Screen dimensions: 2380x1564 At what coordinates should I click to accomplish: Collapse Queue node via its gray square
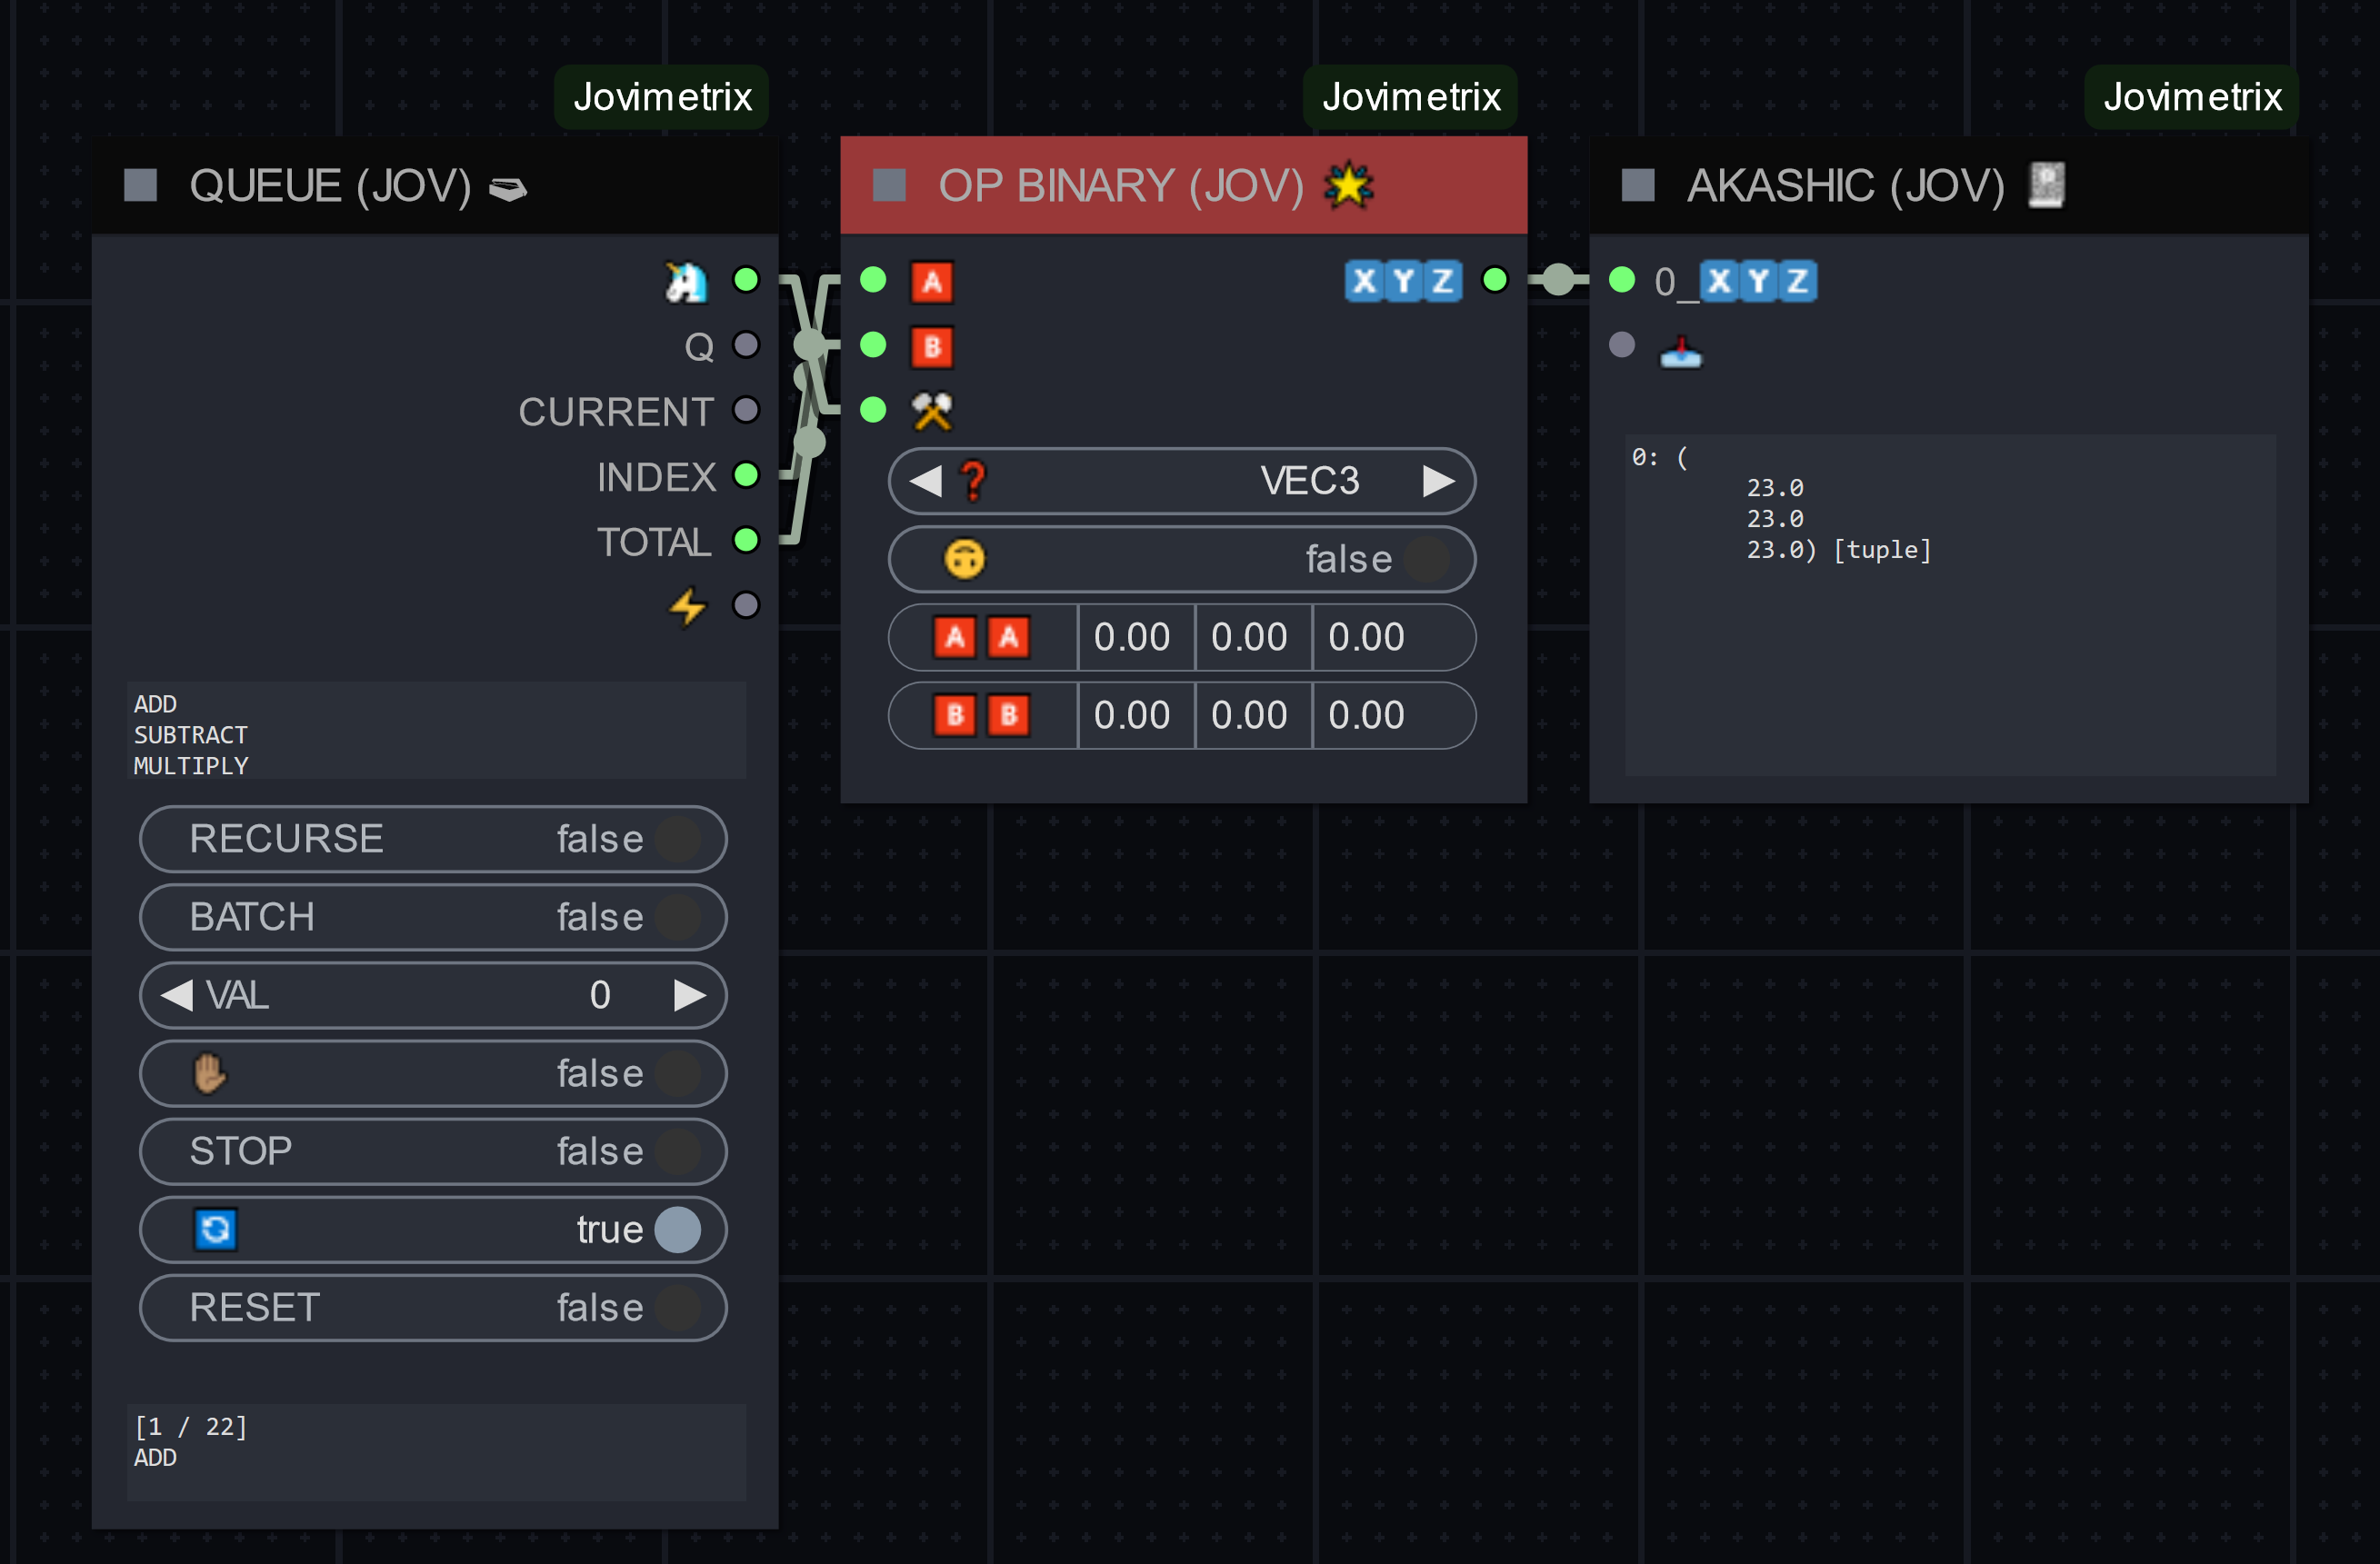pyautogui.click(x=141, y=186)
